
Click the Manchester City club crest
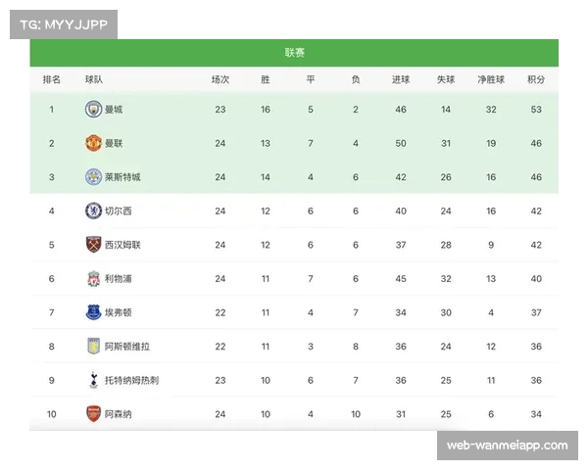tap(93, 110)
